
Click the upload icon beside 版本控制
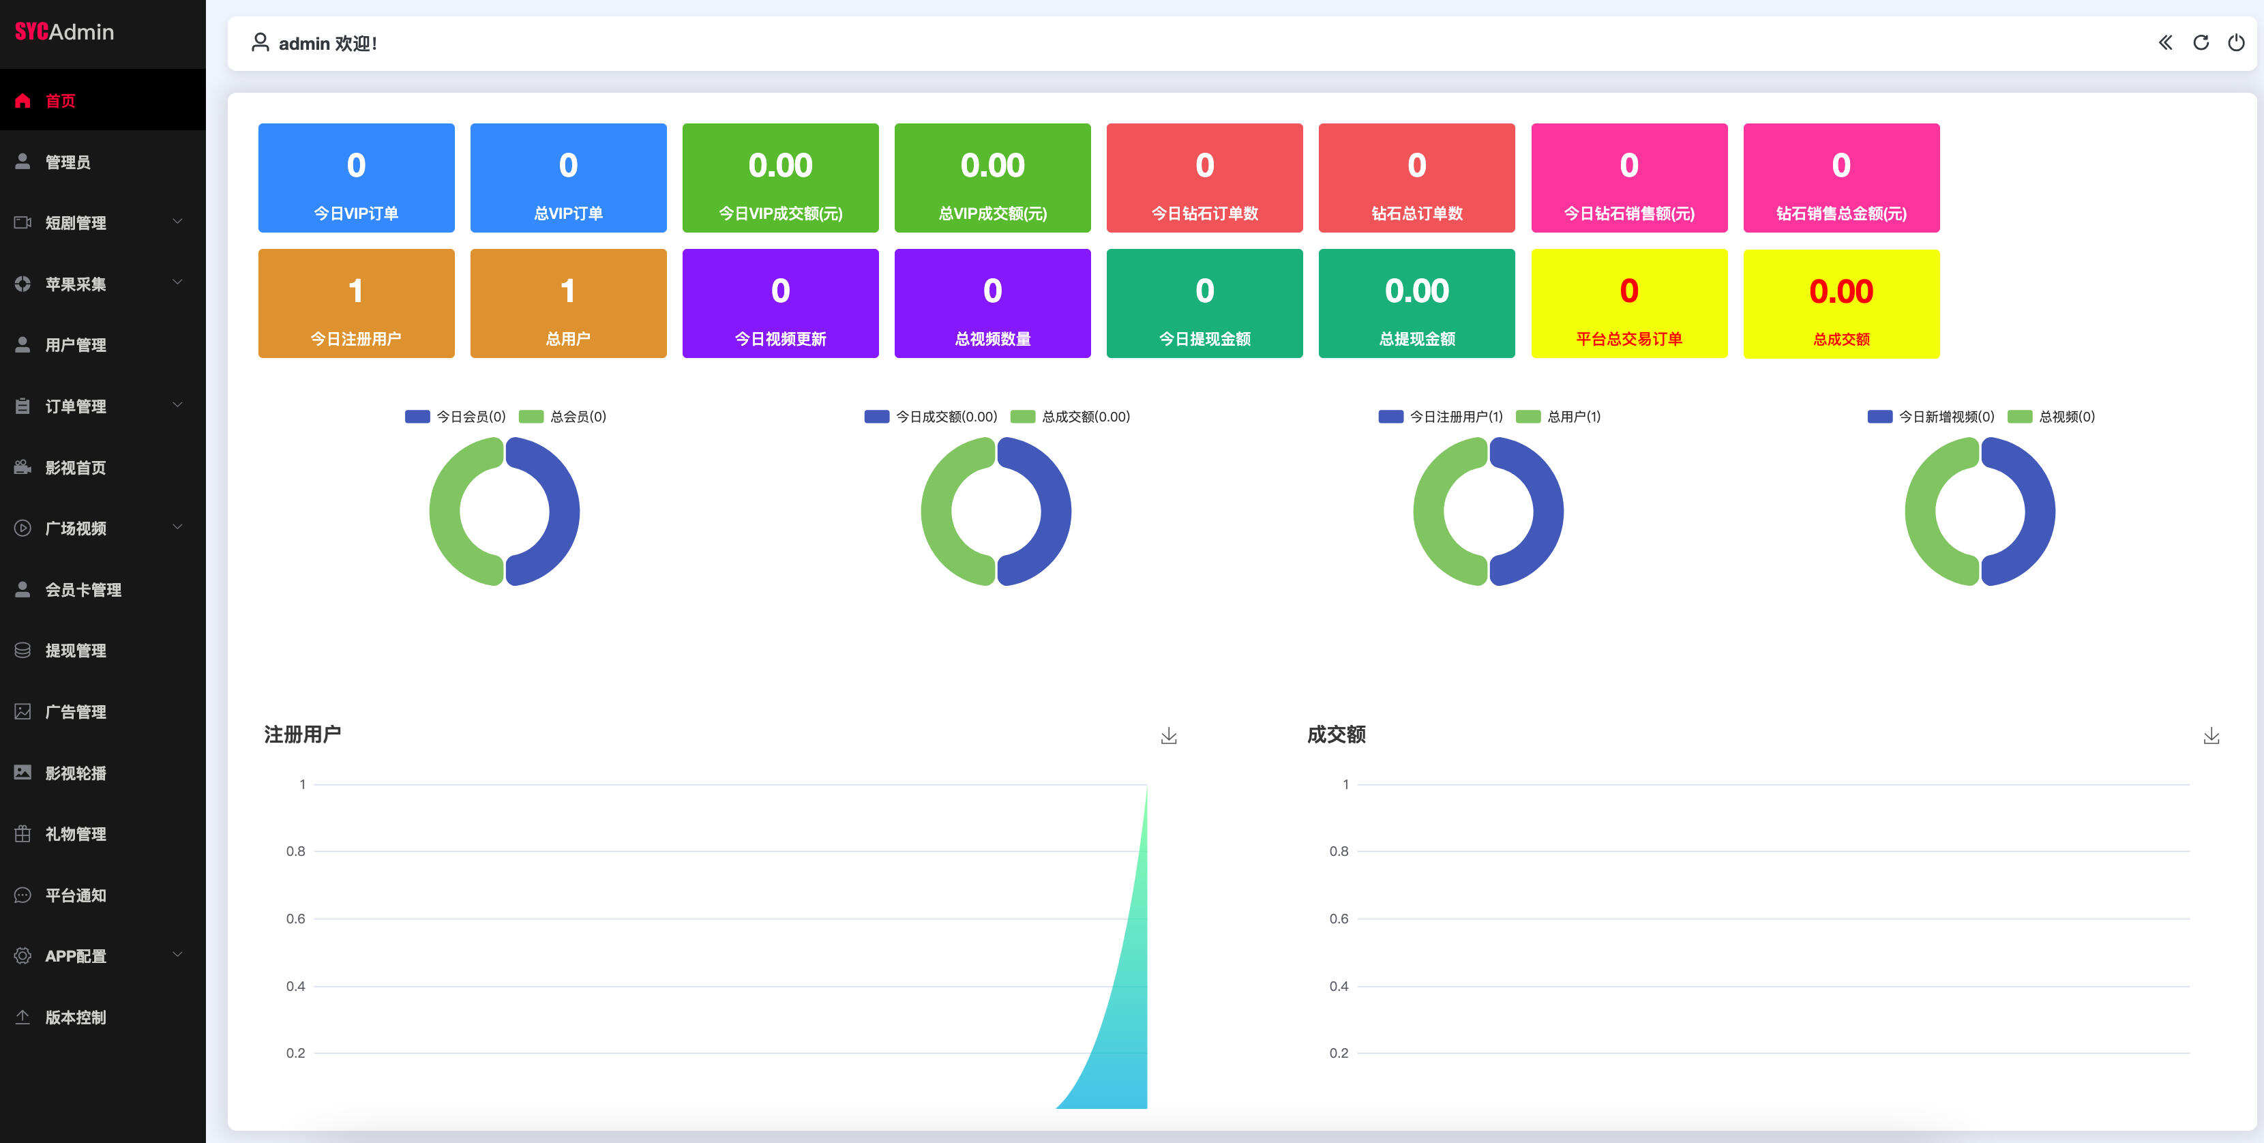click(x=23, y=1016)
